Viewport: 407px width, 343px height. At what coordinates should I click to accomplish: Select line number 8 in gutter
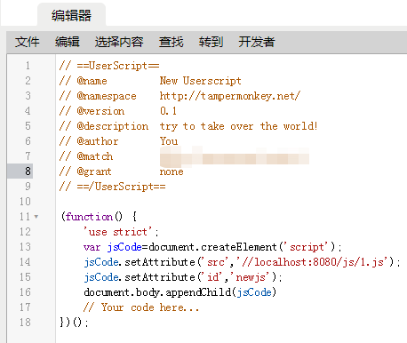click(28, 171)
